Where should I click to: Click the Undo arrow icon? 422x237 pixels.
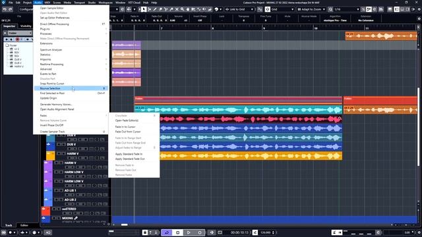pyautogui.click(x=5, y=9)
